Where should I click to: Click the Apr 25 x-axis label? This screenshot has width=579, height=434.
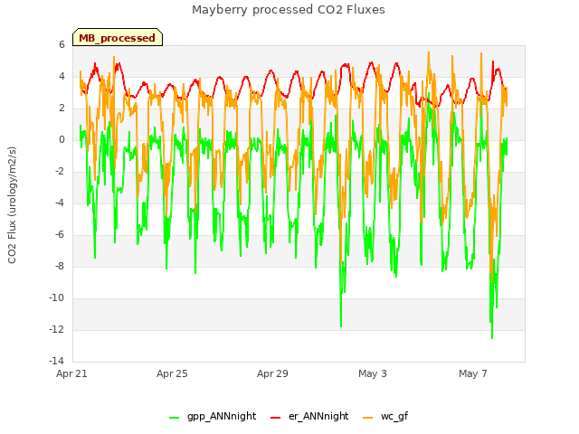172,373
